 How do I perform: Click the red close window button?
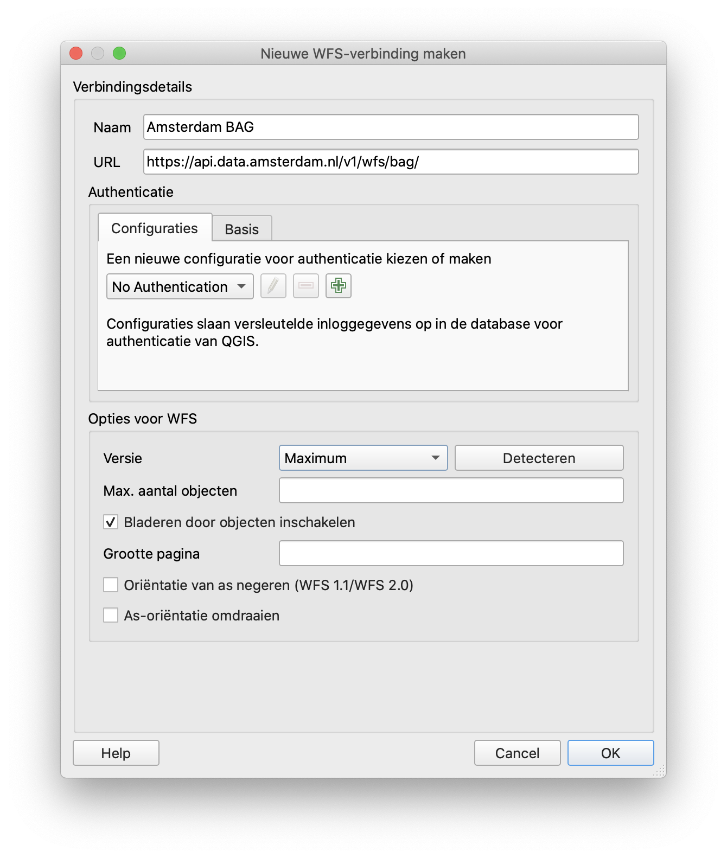point(76,53)
